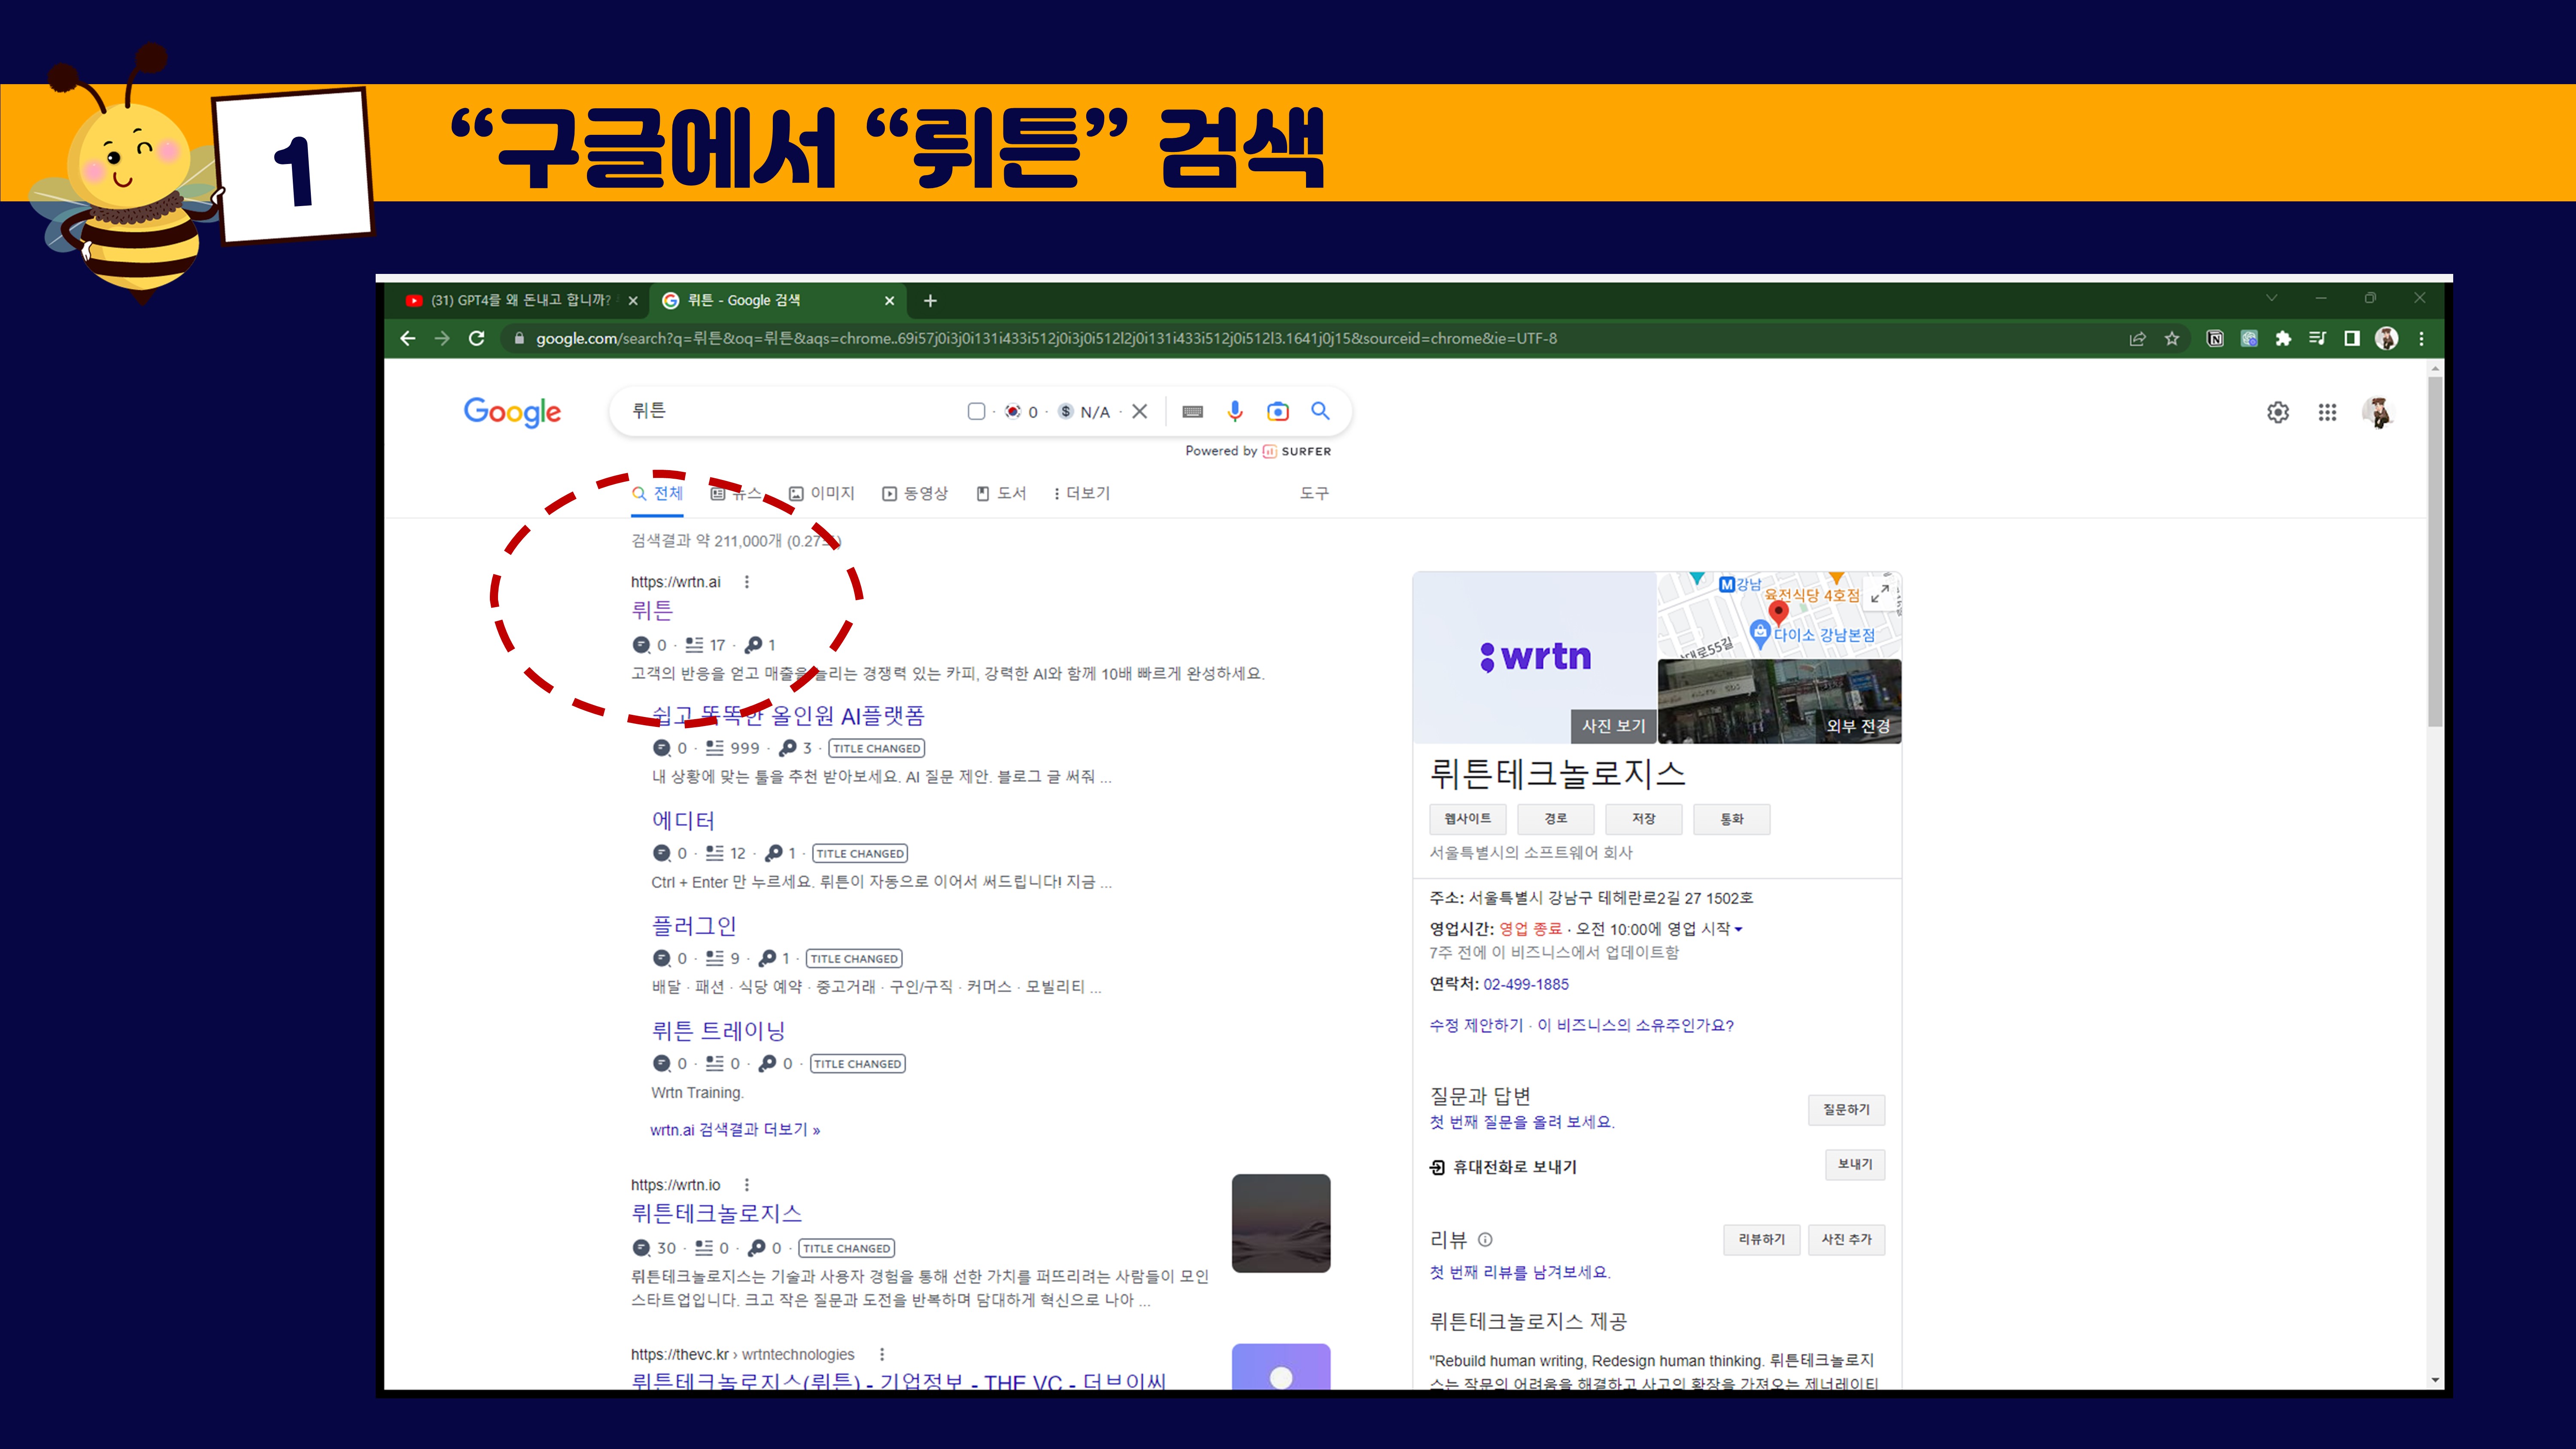Open the Google apps grid icon
This screenshot has width=2576, height=1449.
pyautogui.click(x=2327, y=412)
